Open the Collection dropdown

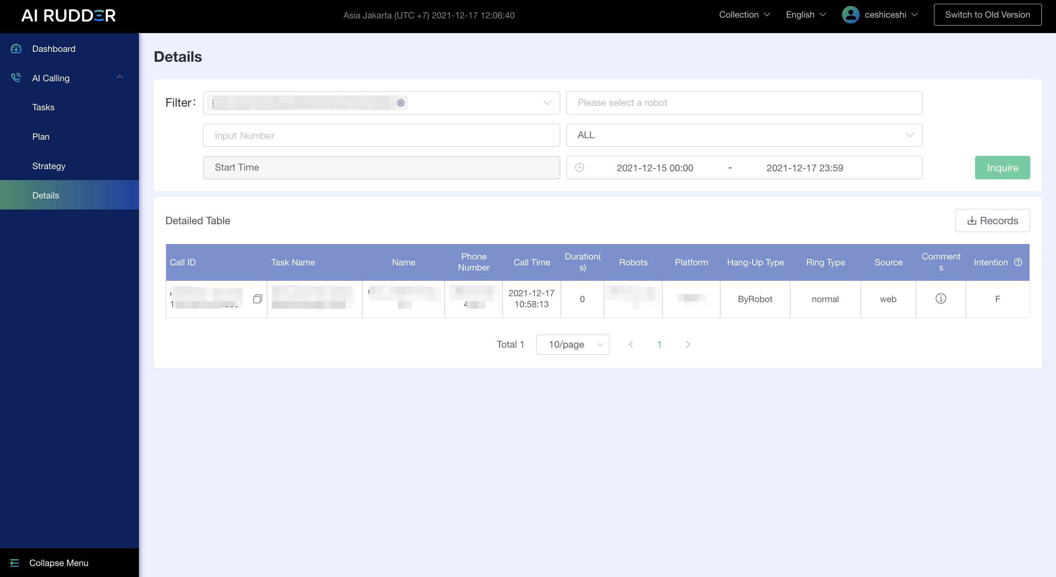[744, 15]
